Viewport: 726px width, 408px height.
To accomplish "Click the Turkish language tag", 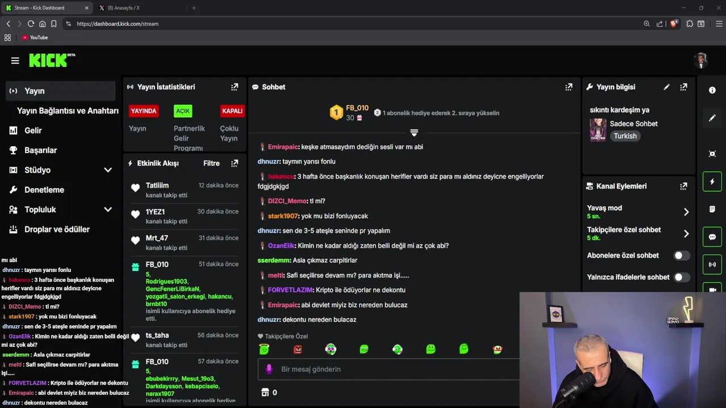I will [625, 136].
